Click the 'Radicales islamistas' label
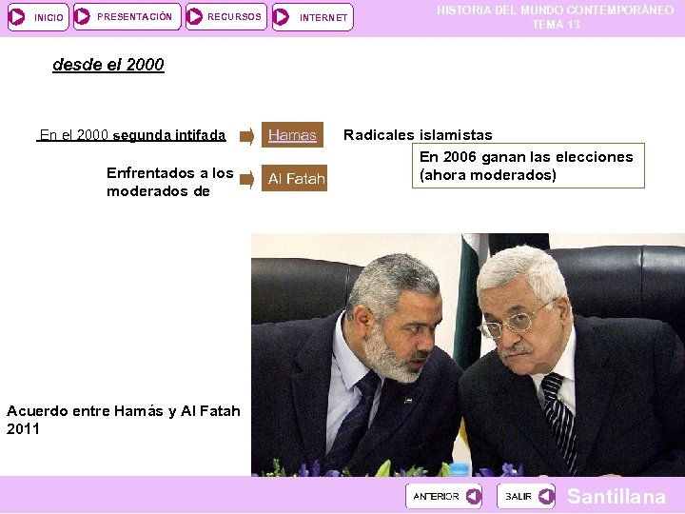 tap(418, 134)
